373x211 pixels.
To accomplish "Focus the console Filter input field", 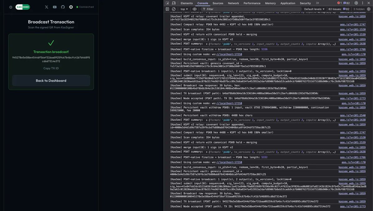I will point(252,9).
